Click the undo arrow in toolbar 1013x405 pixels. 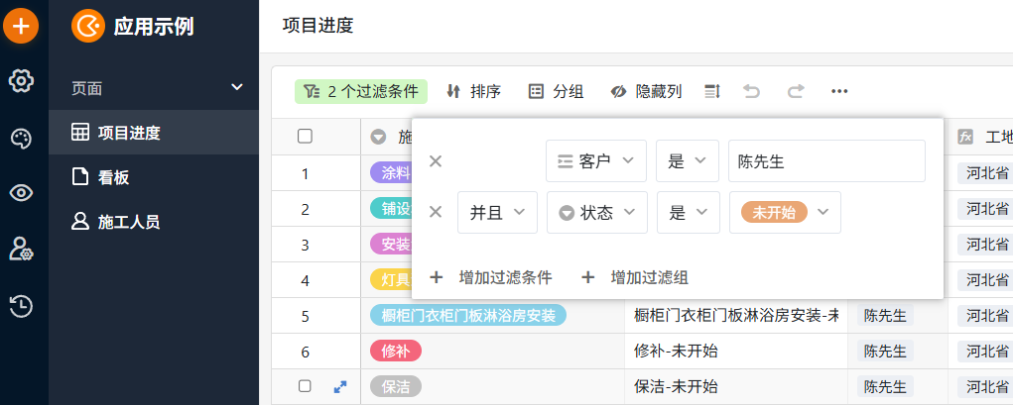752,92
